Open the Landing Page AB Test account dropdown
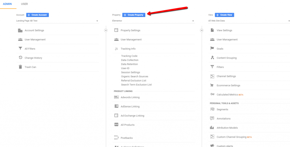The width and height of the screenshot is (290, 147). tap(57, 21)
